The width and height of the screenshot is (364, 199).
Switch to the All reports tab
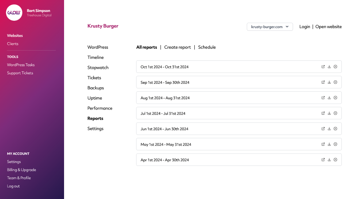click(x=147, y=47)
